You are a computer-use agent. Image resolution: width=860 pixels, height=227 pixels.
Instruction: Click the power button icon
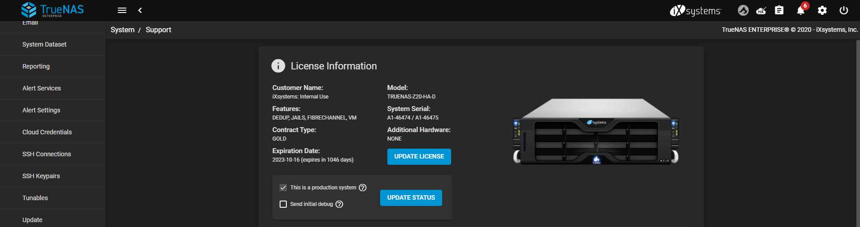click(844, 10)
